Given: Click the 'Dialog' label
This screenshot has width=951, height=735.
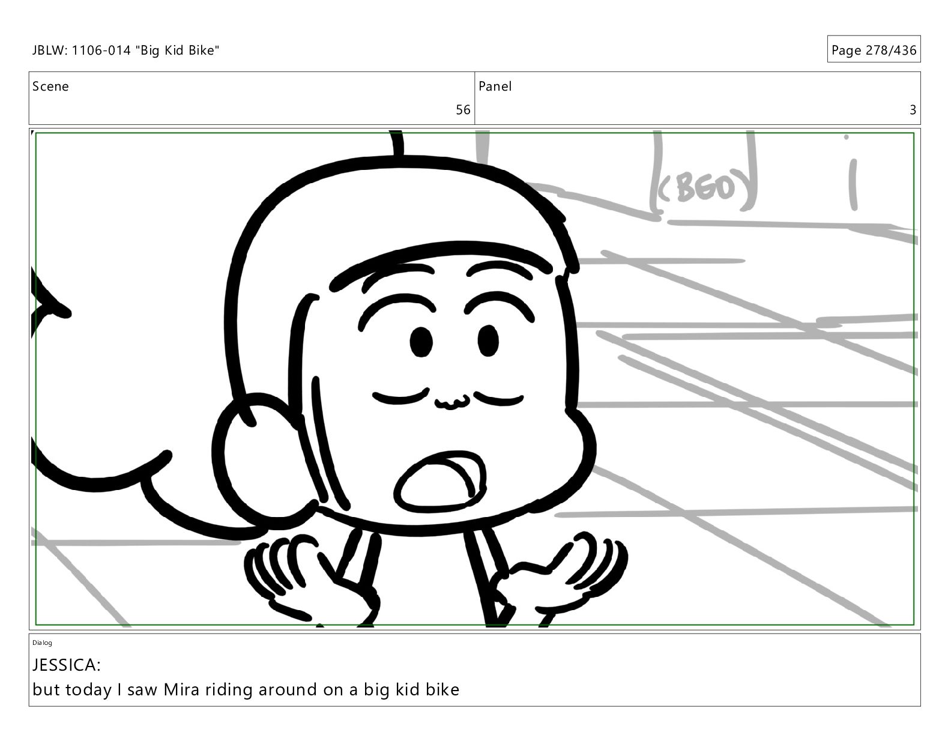Looking at the screenshot, I should pyautogui.click(x=42, y=643).
